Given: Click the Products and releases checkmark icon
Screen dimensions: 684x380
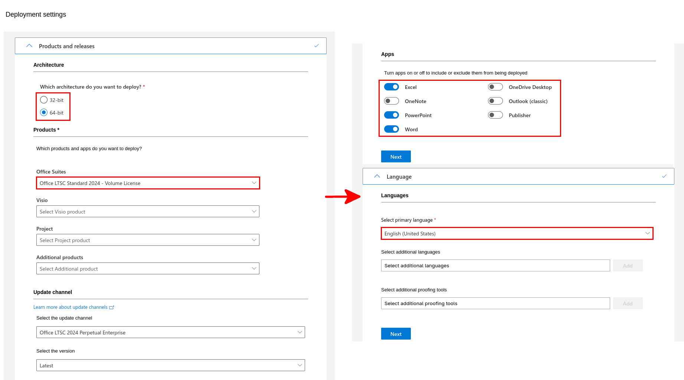Looking at the screenshot, I should [317, 46].
